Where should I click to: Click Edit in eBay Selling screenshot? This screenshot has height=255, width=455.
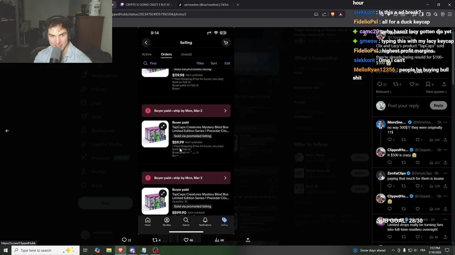coord(227,63)
